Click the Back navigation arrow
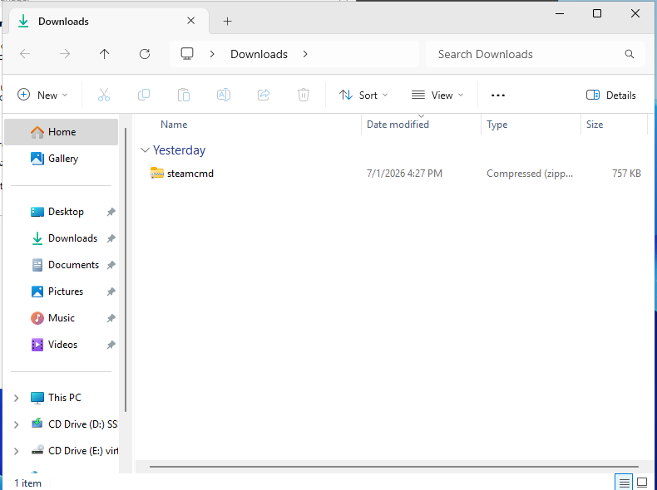 click(25, 54)
